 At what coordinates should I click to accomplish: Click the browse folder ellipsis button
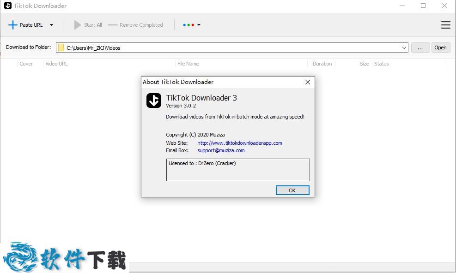click(x=420, y=47)
